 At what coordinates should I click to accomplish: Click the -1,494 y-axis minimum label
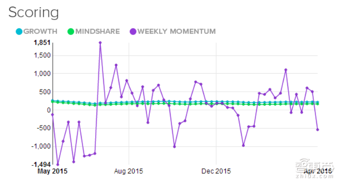point(42,164)
